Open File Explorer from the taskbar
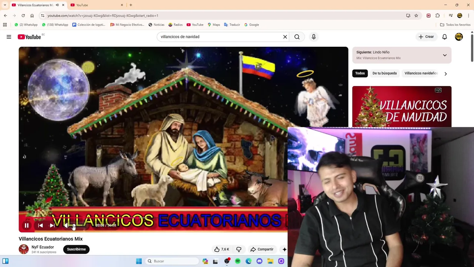 coord(270,261)
